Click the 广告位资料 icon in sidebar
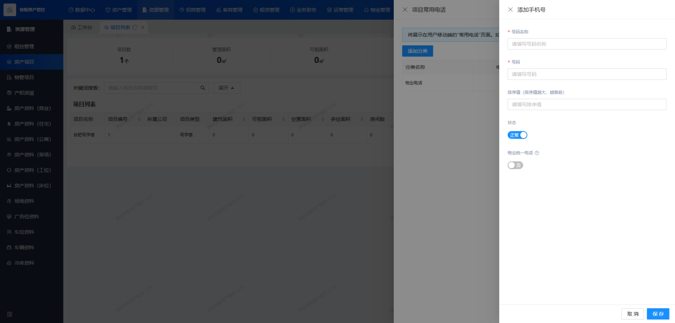Image resolution: width=675 pixels, height=323 pixels. tap(9, 216)
